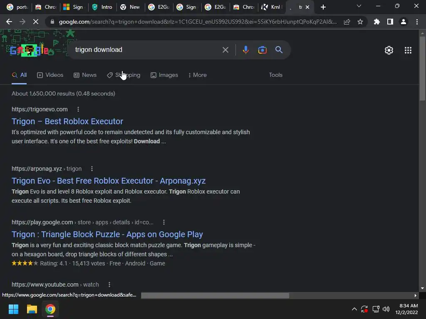Toggle the Chrome side panel
This screenshot has height=319, width=426.
tap(390, 22)
